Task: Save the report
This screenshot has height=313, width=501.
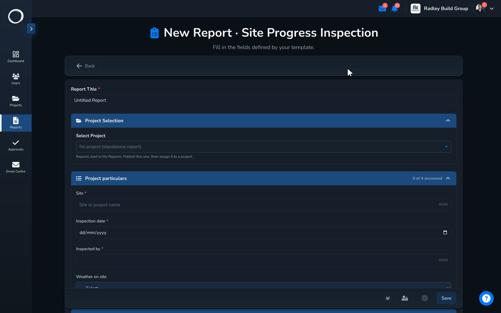Action: (446, 298)
